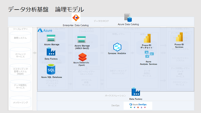
Task: Click the Enterprise Data Catalog caption
Action: pos(76,25)
